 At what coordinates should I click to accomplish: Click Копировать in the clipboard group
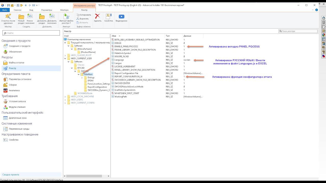(x=84, y=15)
